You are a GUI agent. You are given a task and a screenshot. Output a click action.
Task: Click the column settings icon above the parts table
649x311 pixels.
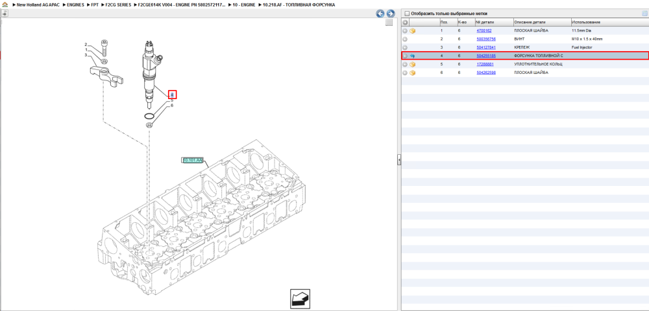coord(644,14)
